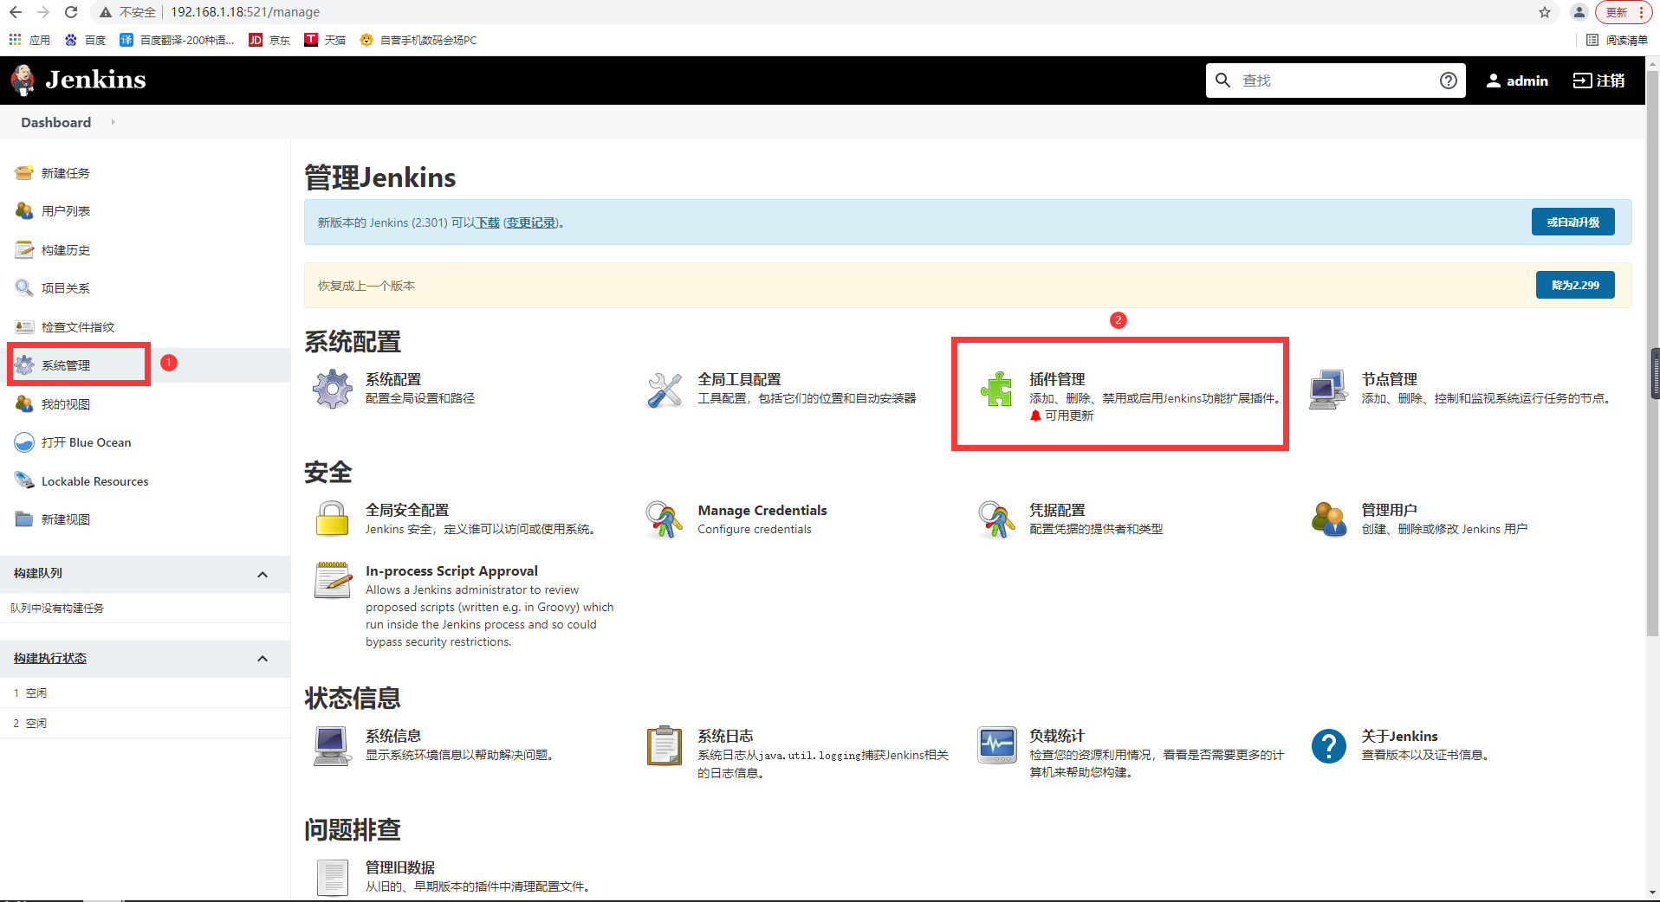
Task: Click Manage Credentials keys icon
Action: tap(665, 519)
